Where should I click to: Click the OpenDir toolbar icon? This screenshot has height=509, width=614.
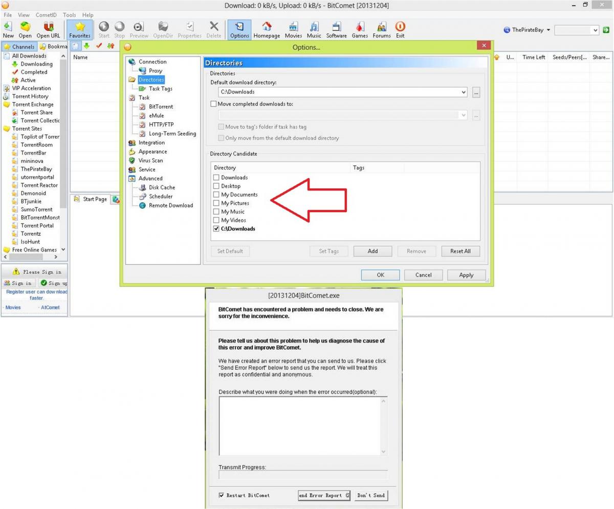click(x=163, y=30)
